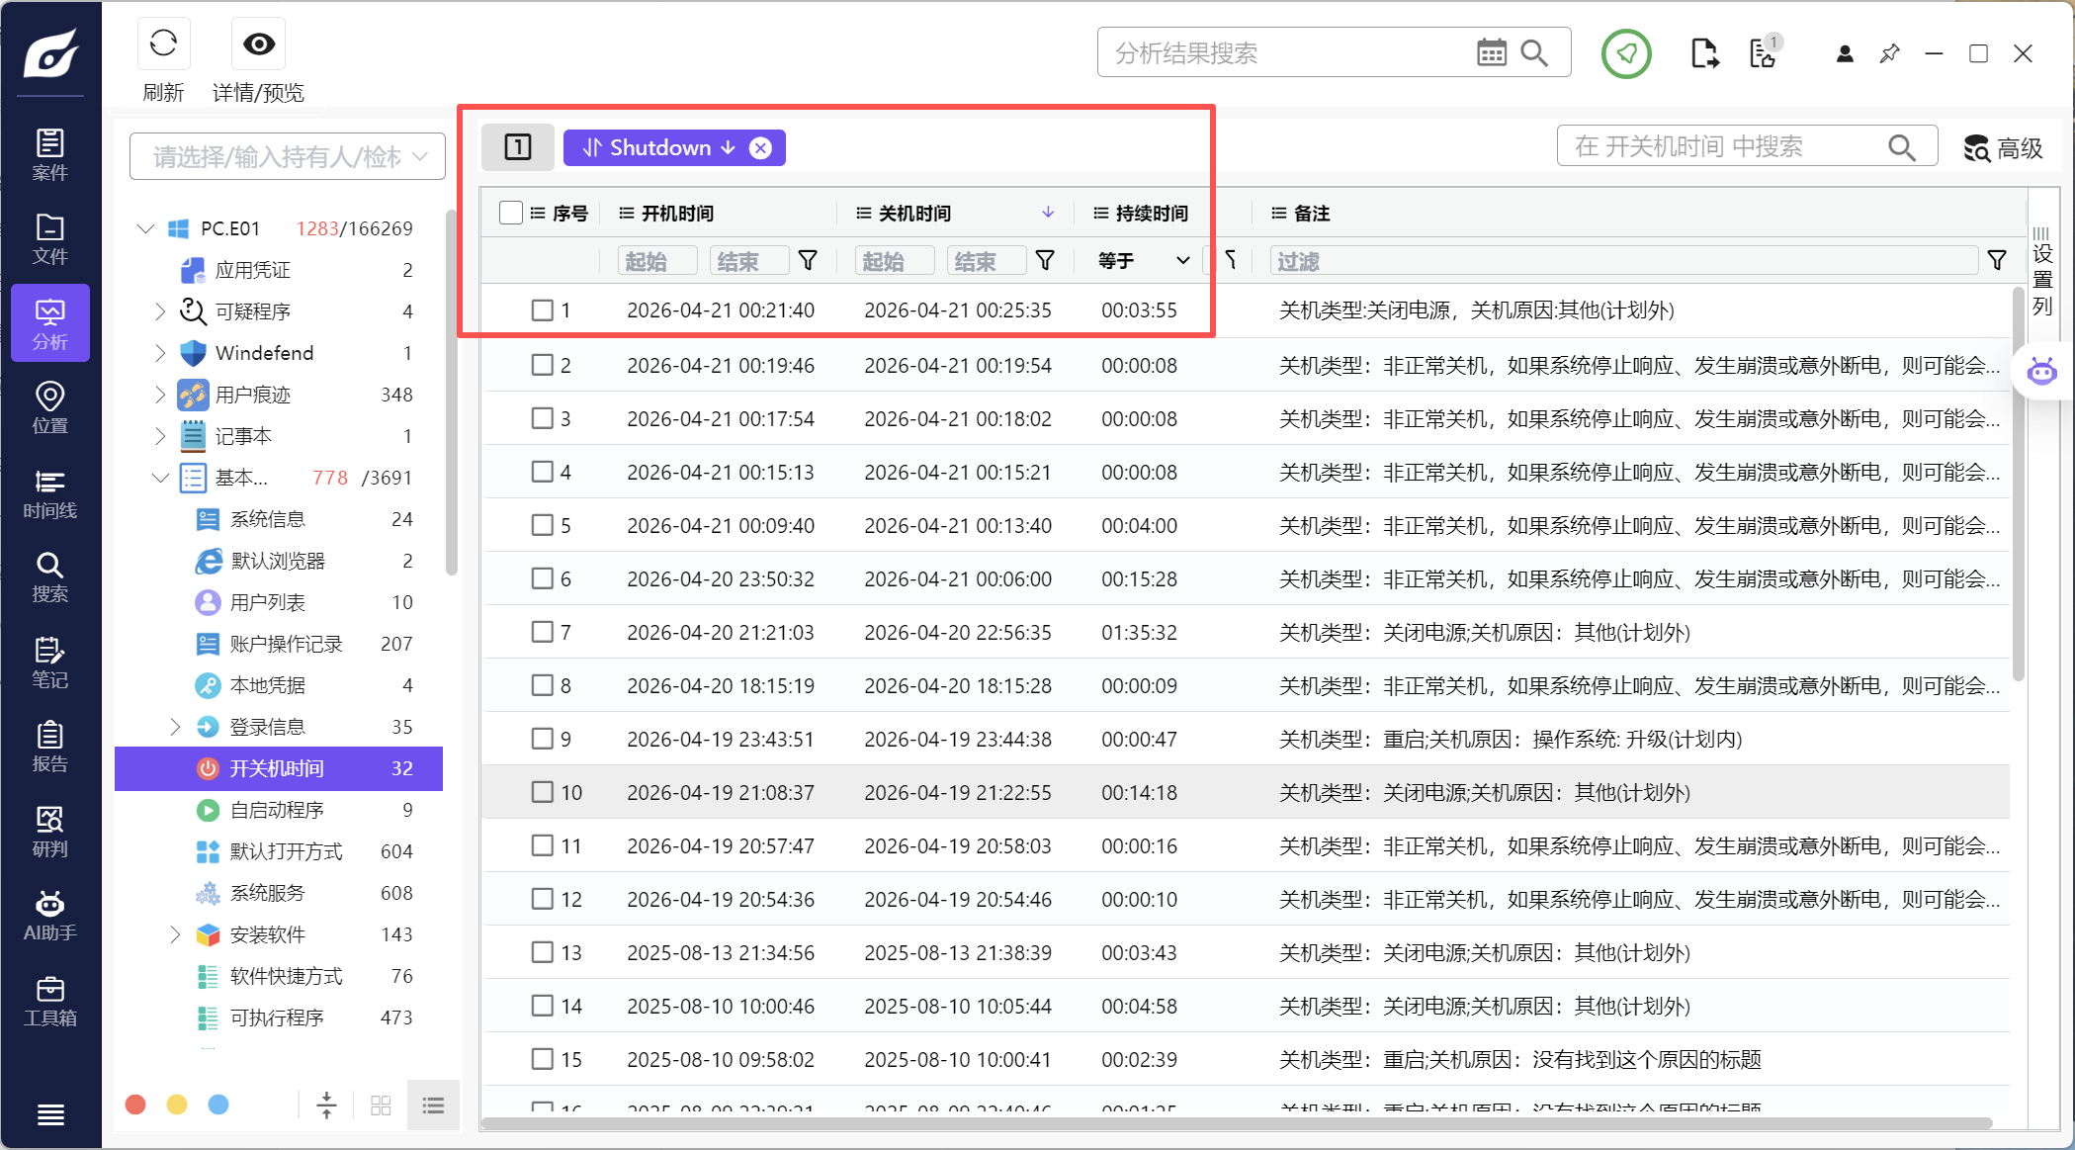Screen dimensions: 2075x1150
Task: Open 报告 in the left sidebar
Action: pyautogui.click(x=49, y=747)
